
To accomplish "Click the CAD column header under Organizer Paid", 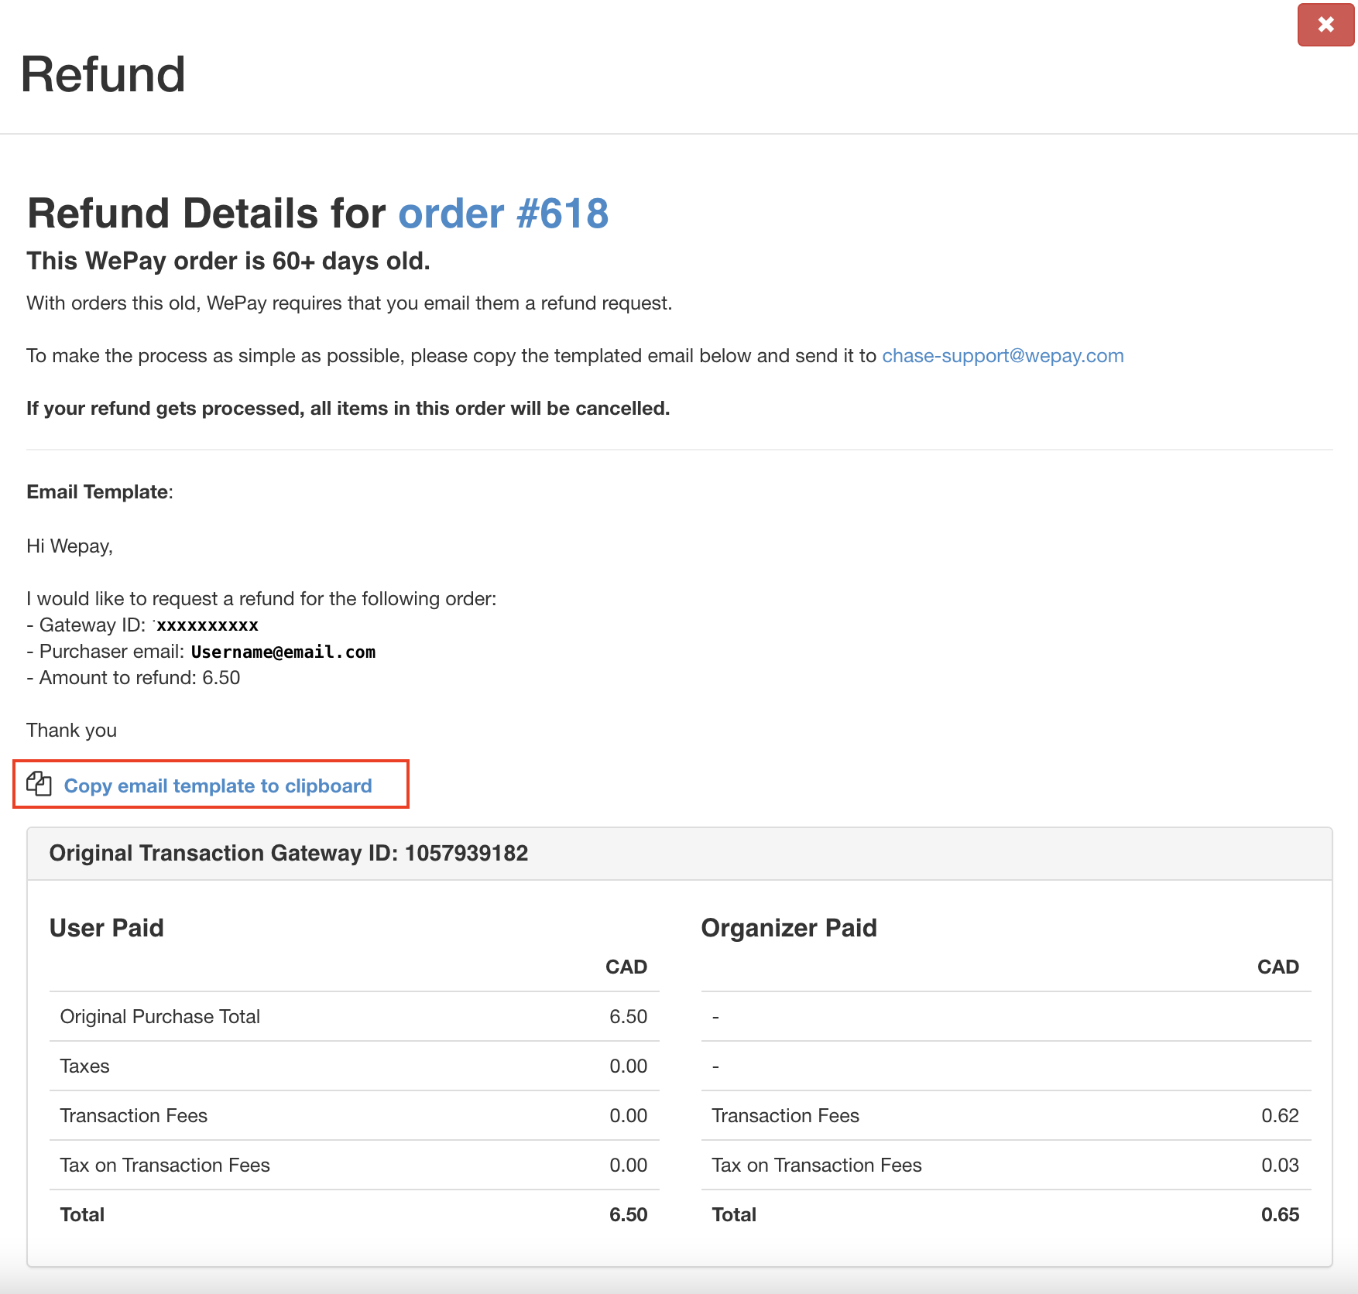I will point(1277,967).
